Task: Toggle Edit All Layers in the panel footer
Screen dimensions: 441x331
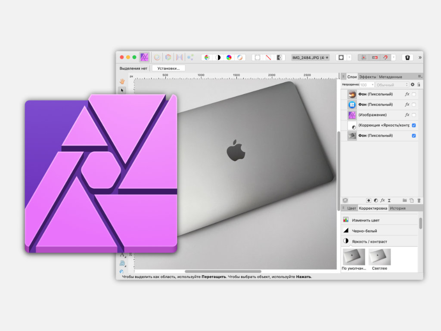Action: click(x=345, y=200)
